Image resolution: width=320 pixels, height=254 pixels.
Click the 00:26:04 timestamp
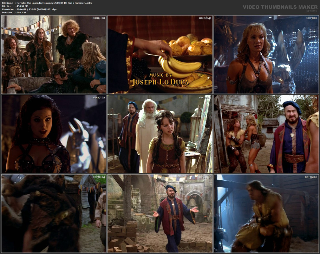(x=311, y=97)
